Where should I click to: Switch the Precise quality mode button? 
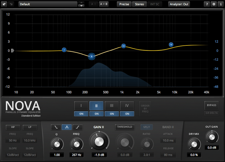[x=124, y=4]
